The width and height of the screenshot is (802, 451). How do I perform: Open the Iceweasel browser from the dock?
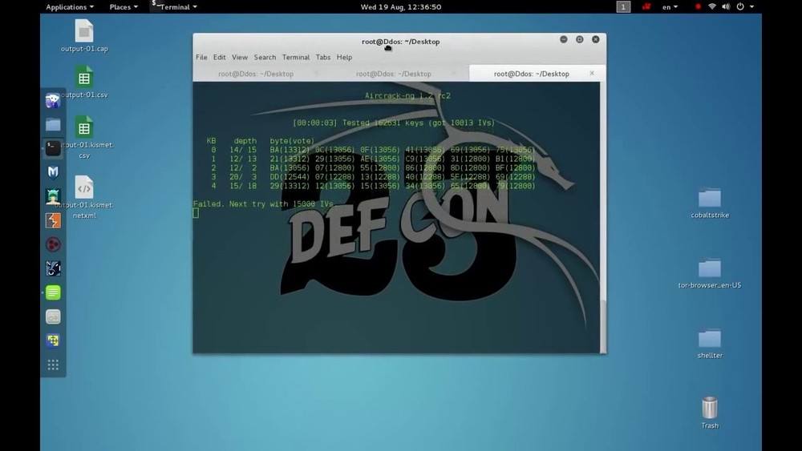(53, 100)
